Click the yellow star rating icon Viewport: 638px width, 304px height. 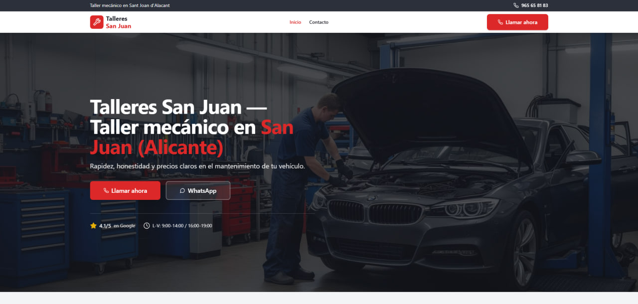(93, 226)
